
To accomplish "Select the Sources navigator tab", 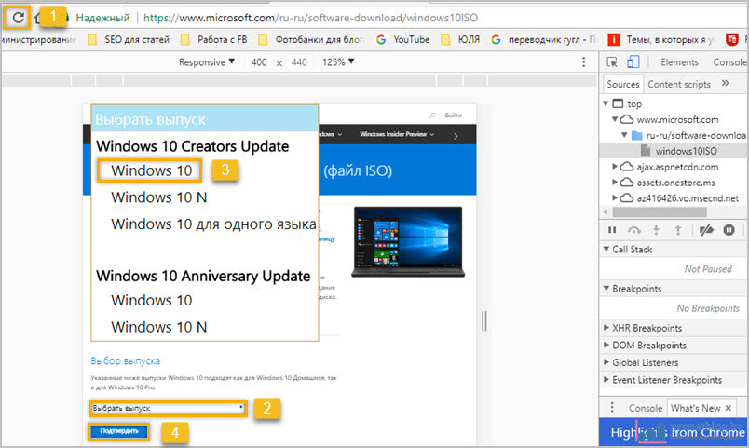I will pyautogui.click(x=623, y=84).
